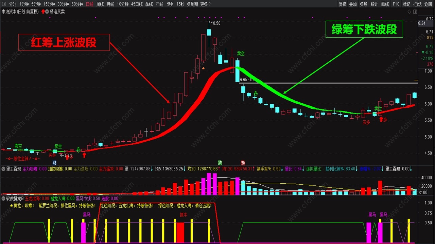Select the 1分钟 period tab
Screen dimensions: 435x244
(24, 4)
